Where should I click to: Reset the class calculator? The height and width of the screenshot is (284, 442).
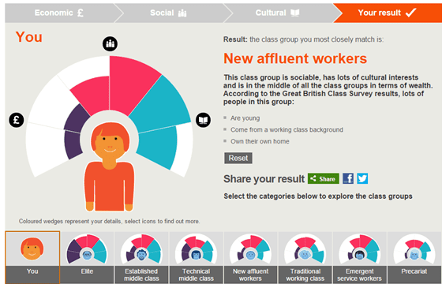point(238,158)
